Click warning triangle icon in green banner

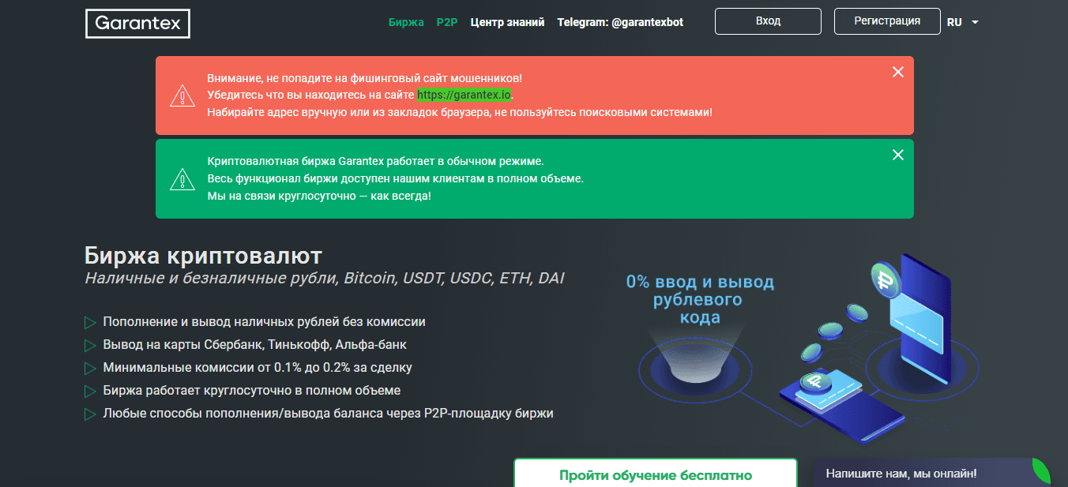pyautogui.click(x=182, y=179)
